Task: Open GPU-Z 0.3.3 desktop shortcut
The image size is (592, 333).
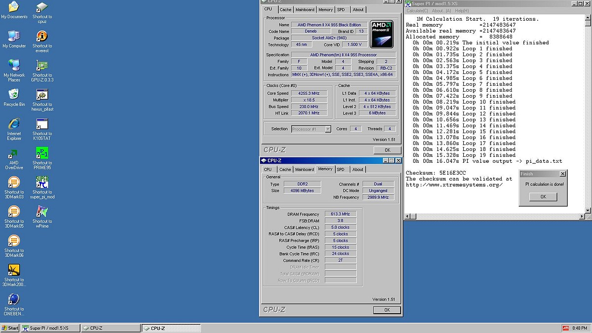Action: (x=42, y=66)
